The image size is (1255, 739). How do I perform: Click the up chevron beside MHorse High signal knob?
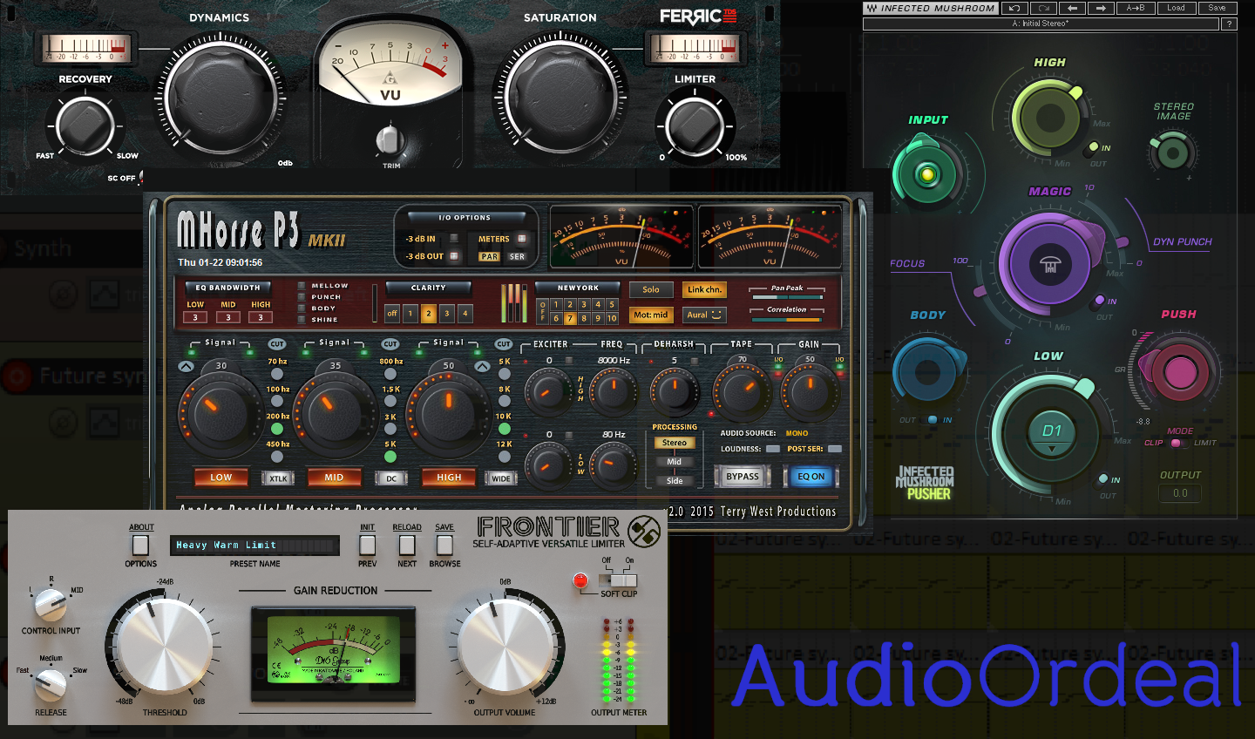click(482, 367)
